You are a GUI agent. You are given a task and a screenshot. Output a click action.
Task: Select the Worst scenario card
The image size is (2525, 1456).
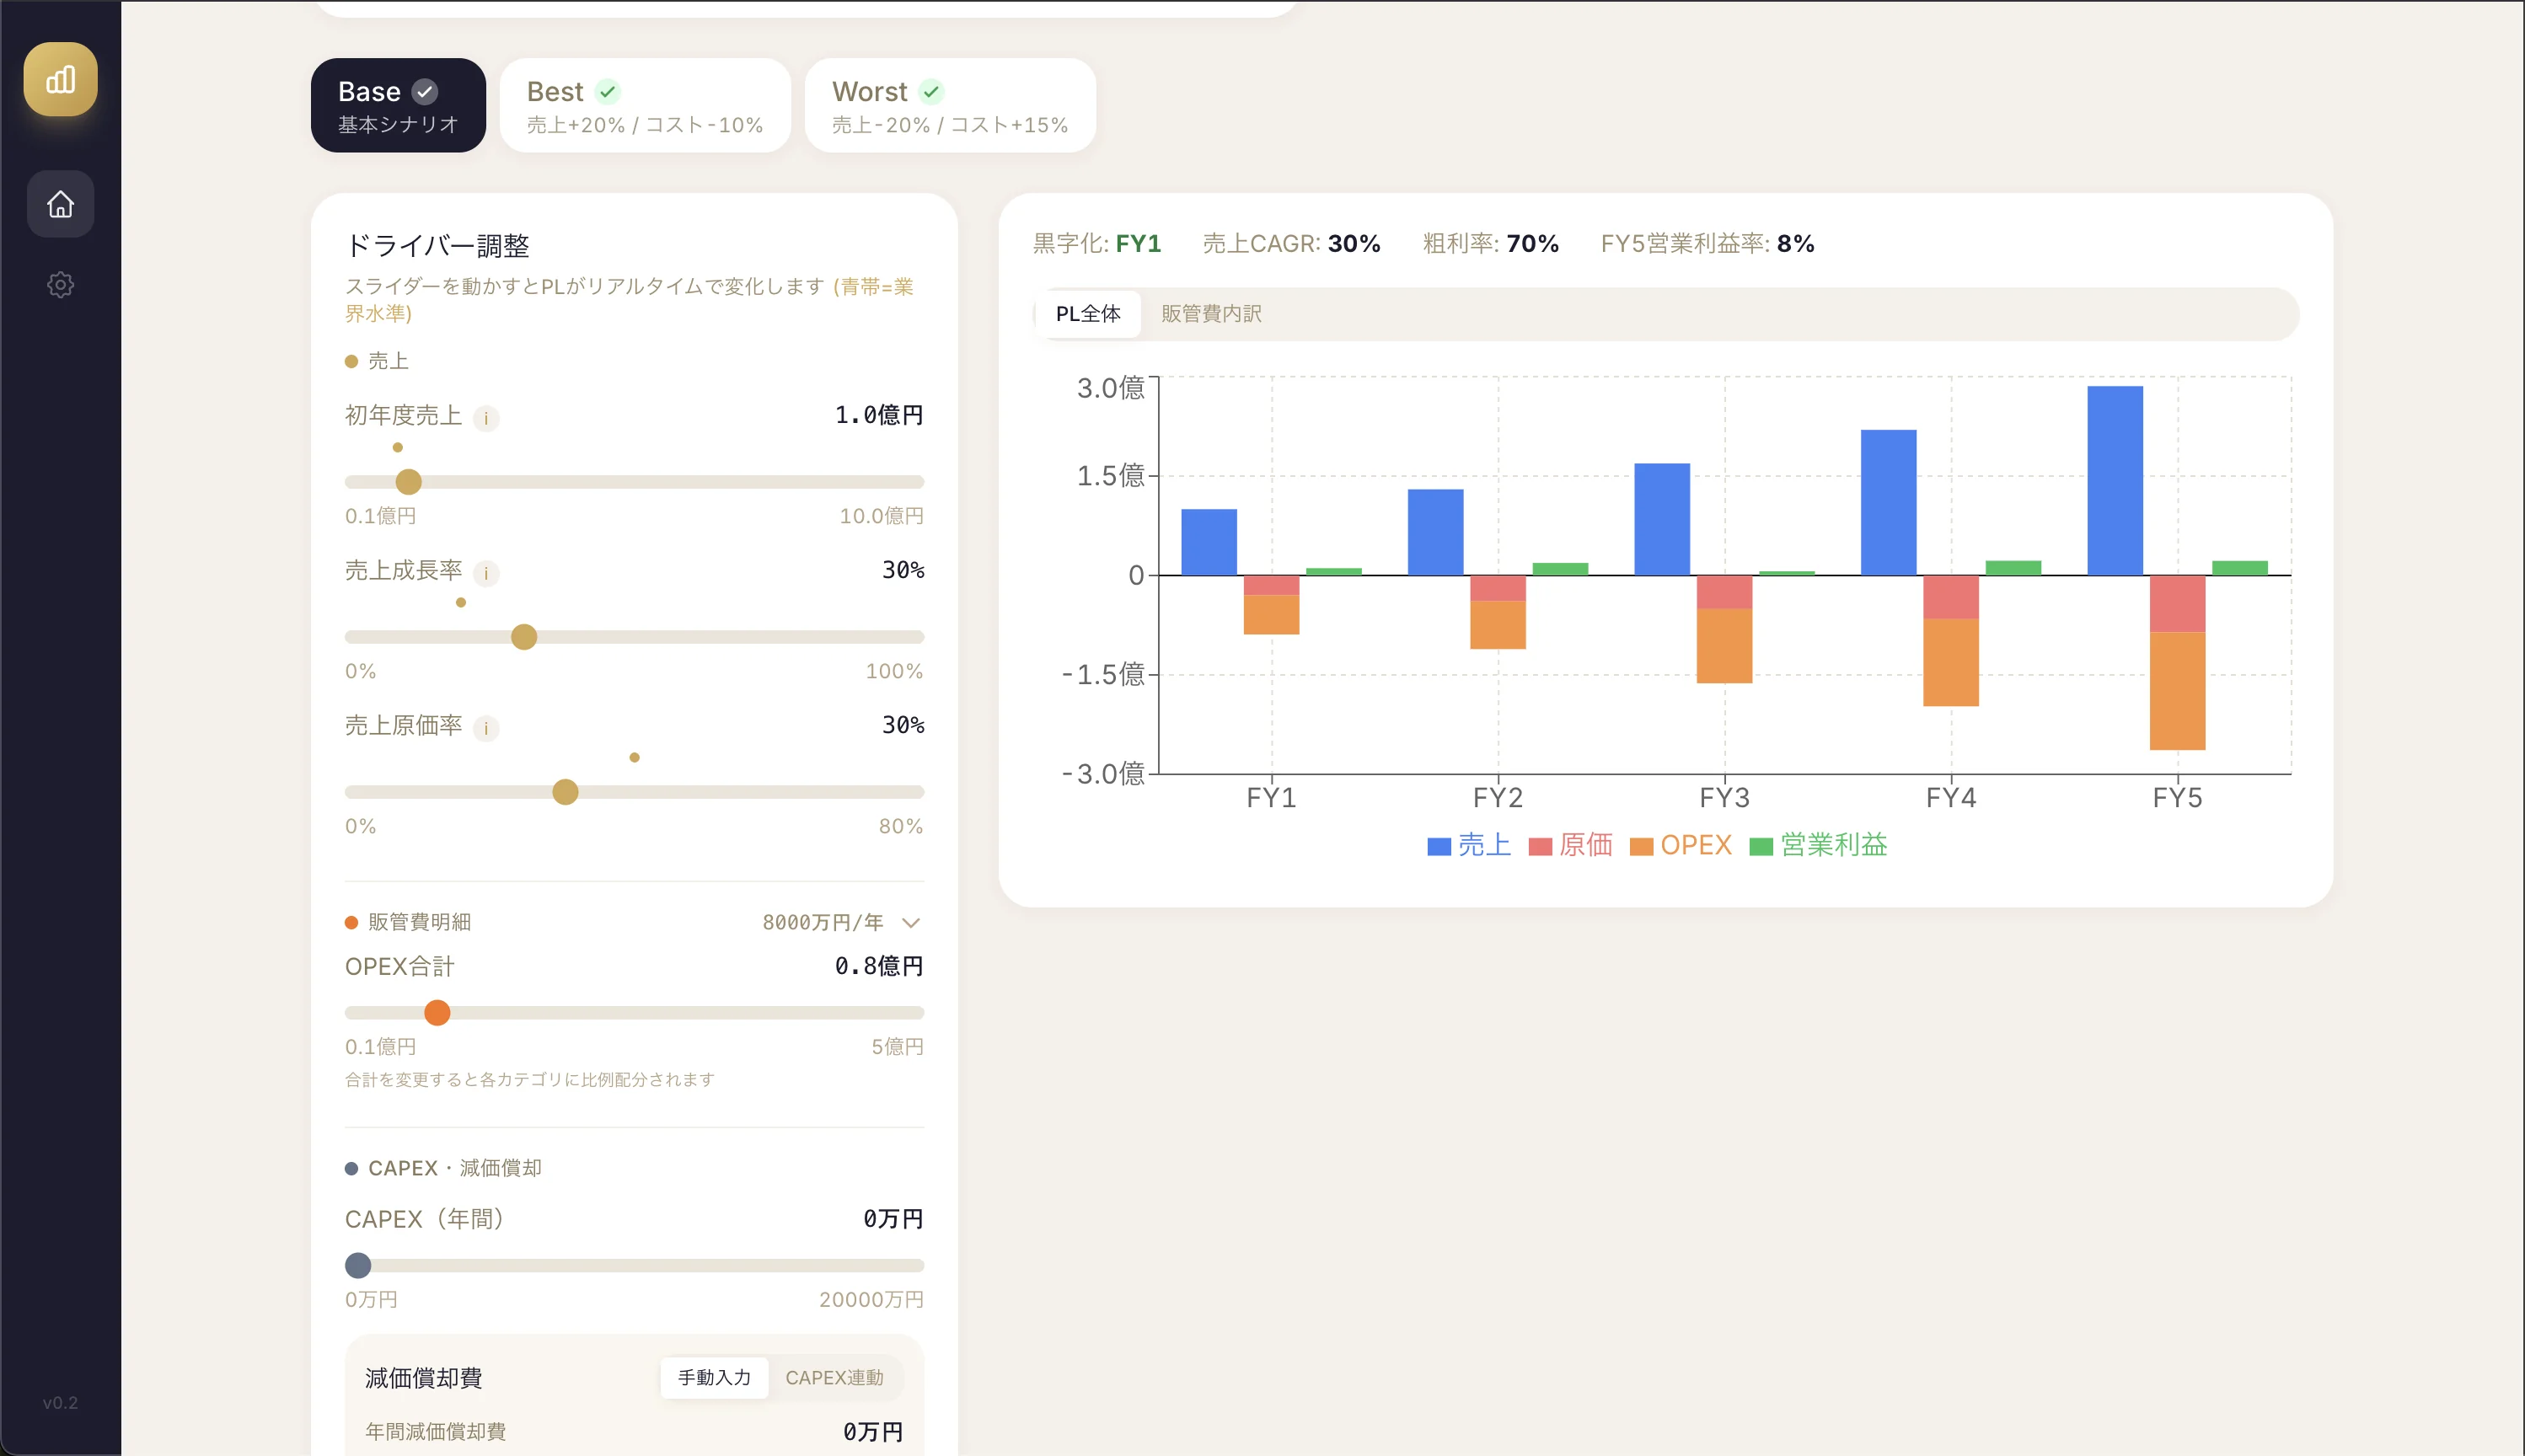[950, 105]
